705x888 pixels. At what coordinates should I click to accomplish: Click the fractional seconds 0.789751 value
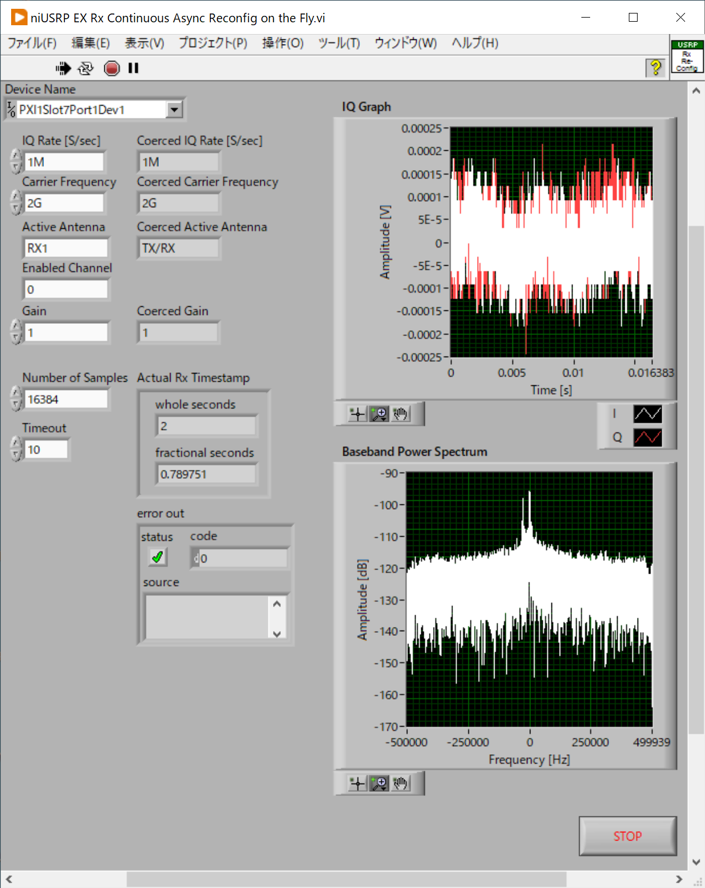(206, 474)
